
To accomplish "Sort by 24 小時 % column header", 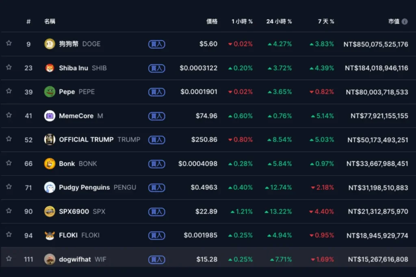I will 279,21.
